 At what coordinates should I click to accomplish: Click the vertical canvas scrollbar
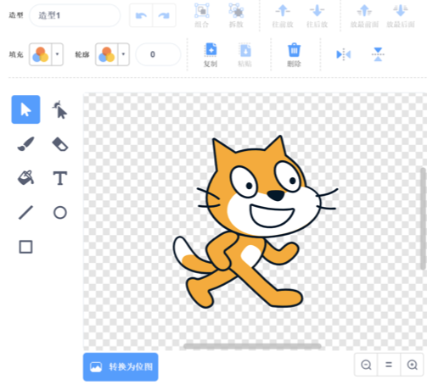pos(423,219)
